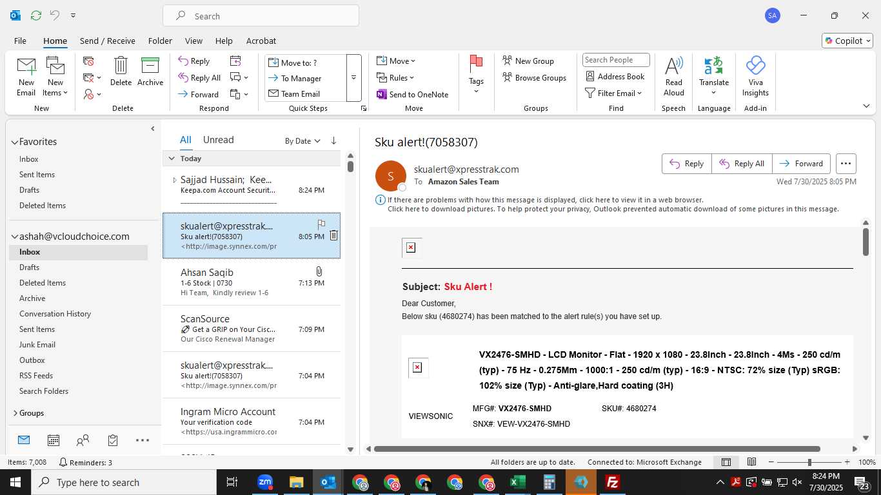Select the To Manager quick step

[x=301, y=79]
